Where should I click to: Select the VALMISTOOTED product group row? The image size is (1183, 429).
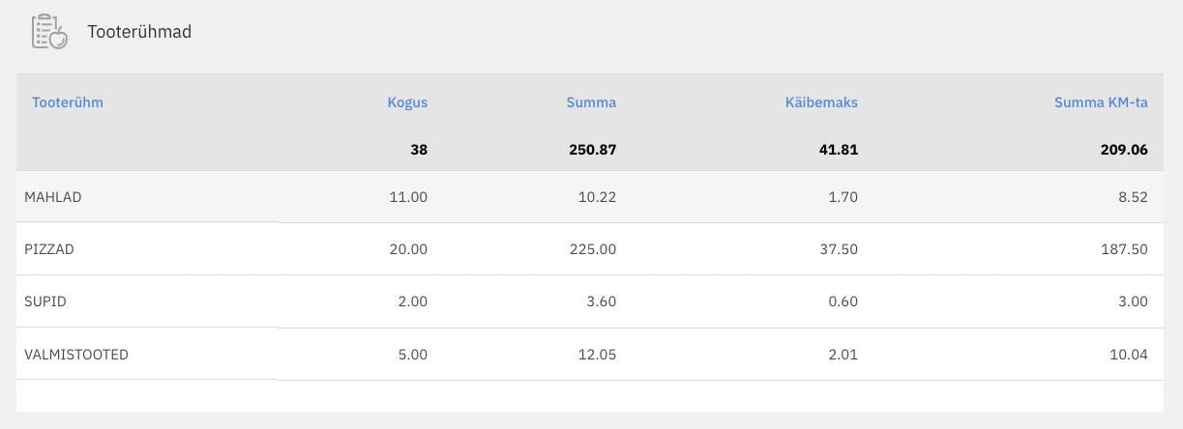click(x=76, y=355)
